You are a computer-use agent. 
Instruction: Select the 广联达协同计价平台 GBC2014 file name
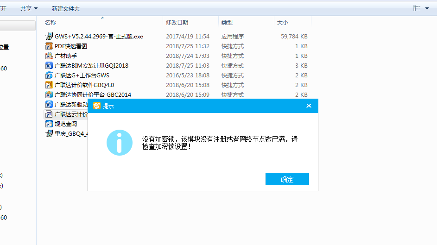tap(93, 94)
